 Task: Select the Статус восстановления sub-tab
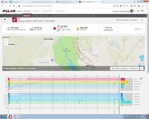[80, 16]
